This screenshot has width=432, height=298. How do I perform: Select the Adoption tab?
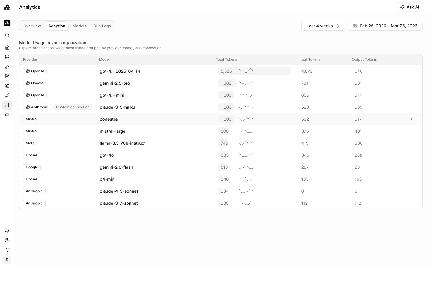pos(57,26)
